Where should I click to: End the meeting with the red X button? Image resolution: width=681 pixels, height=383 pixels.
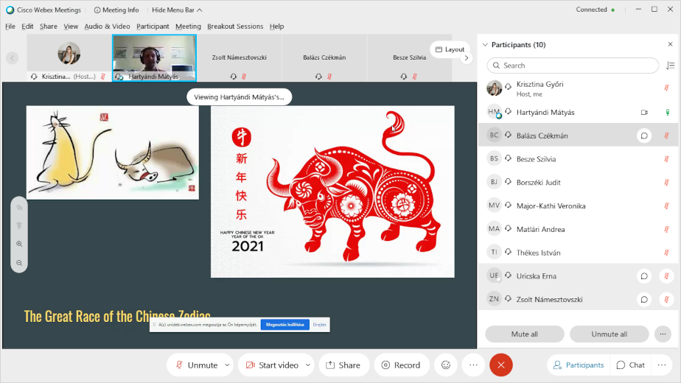[x=500, y=365]
